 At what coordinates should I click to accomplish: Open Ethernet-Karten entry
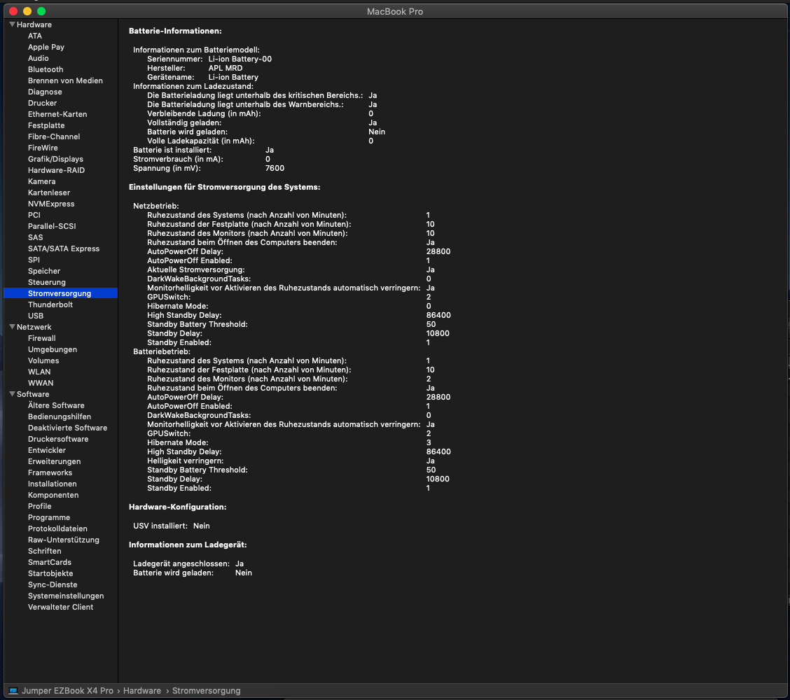pyautogui.click(x=57, y=114)
